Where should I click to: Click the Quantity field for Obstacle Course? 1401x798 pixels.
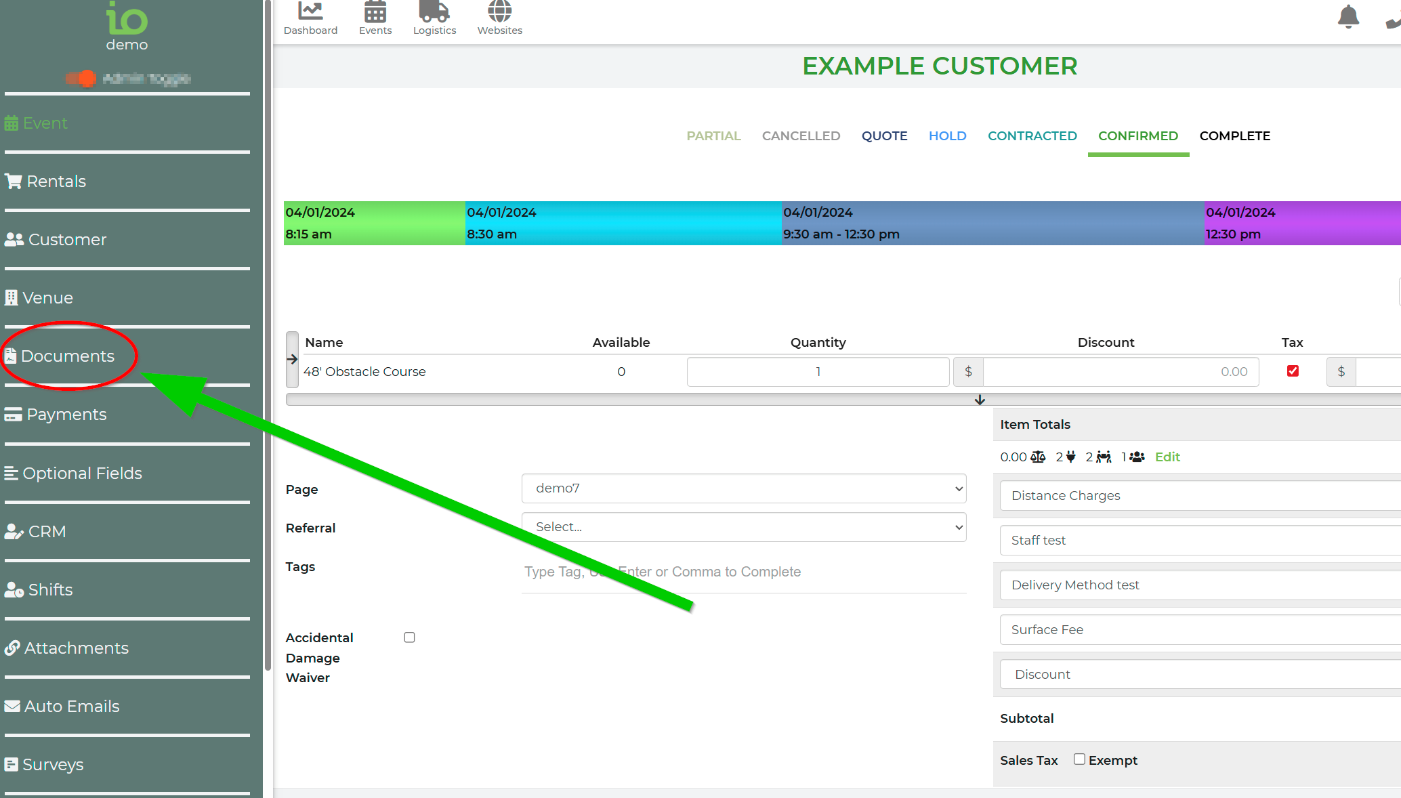[818, 372]
